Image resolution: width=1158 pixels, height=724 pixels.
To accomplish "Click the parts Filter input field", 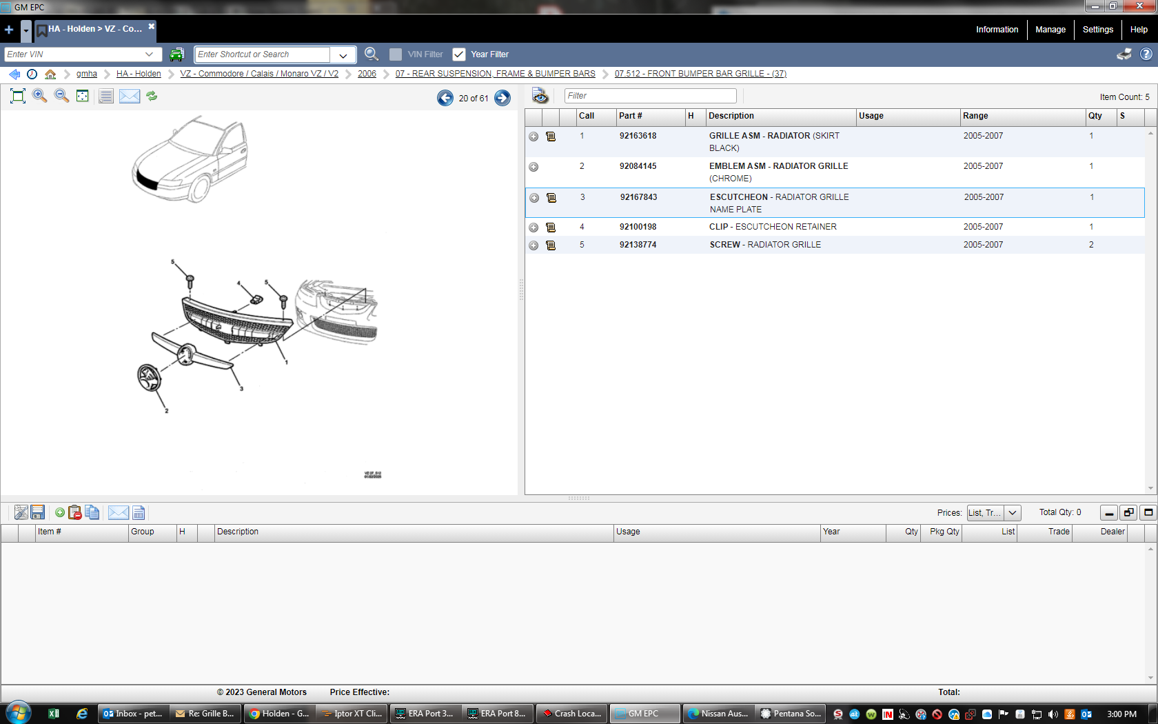I will point(650,96).
